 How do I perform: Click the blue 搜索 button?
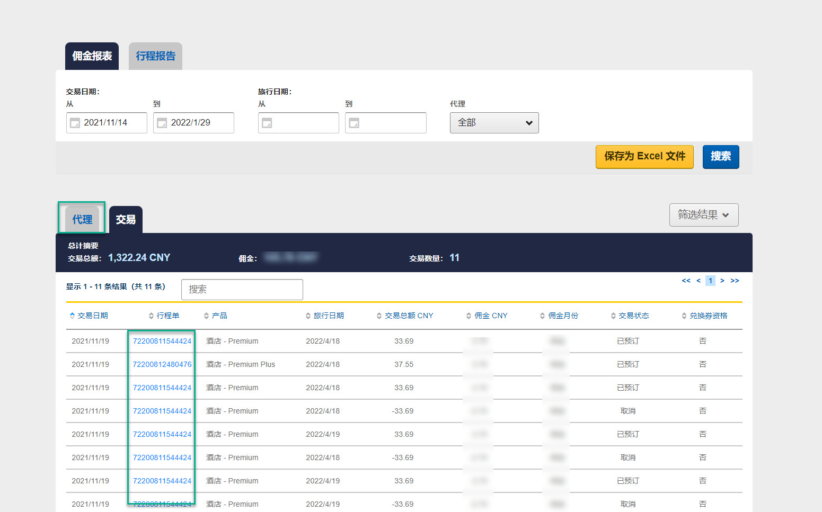coord(721,157)
